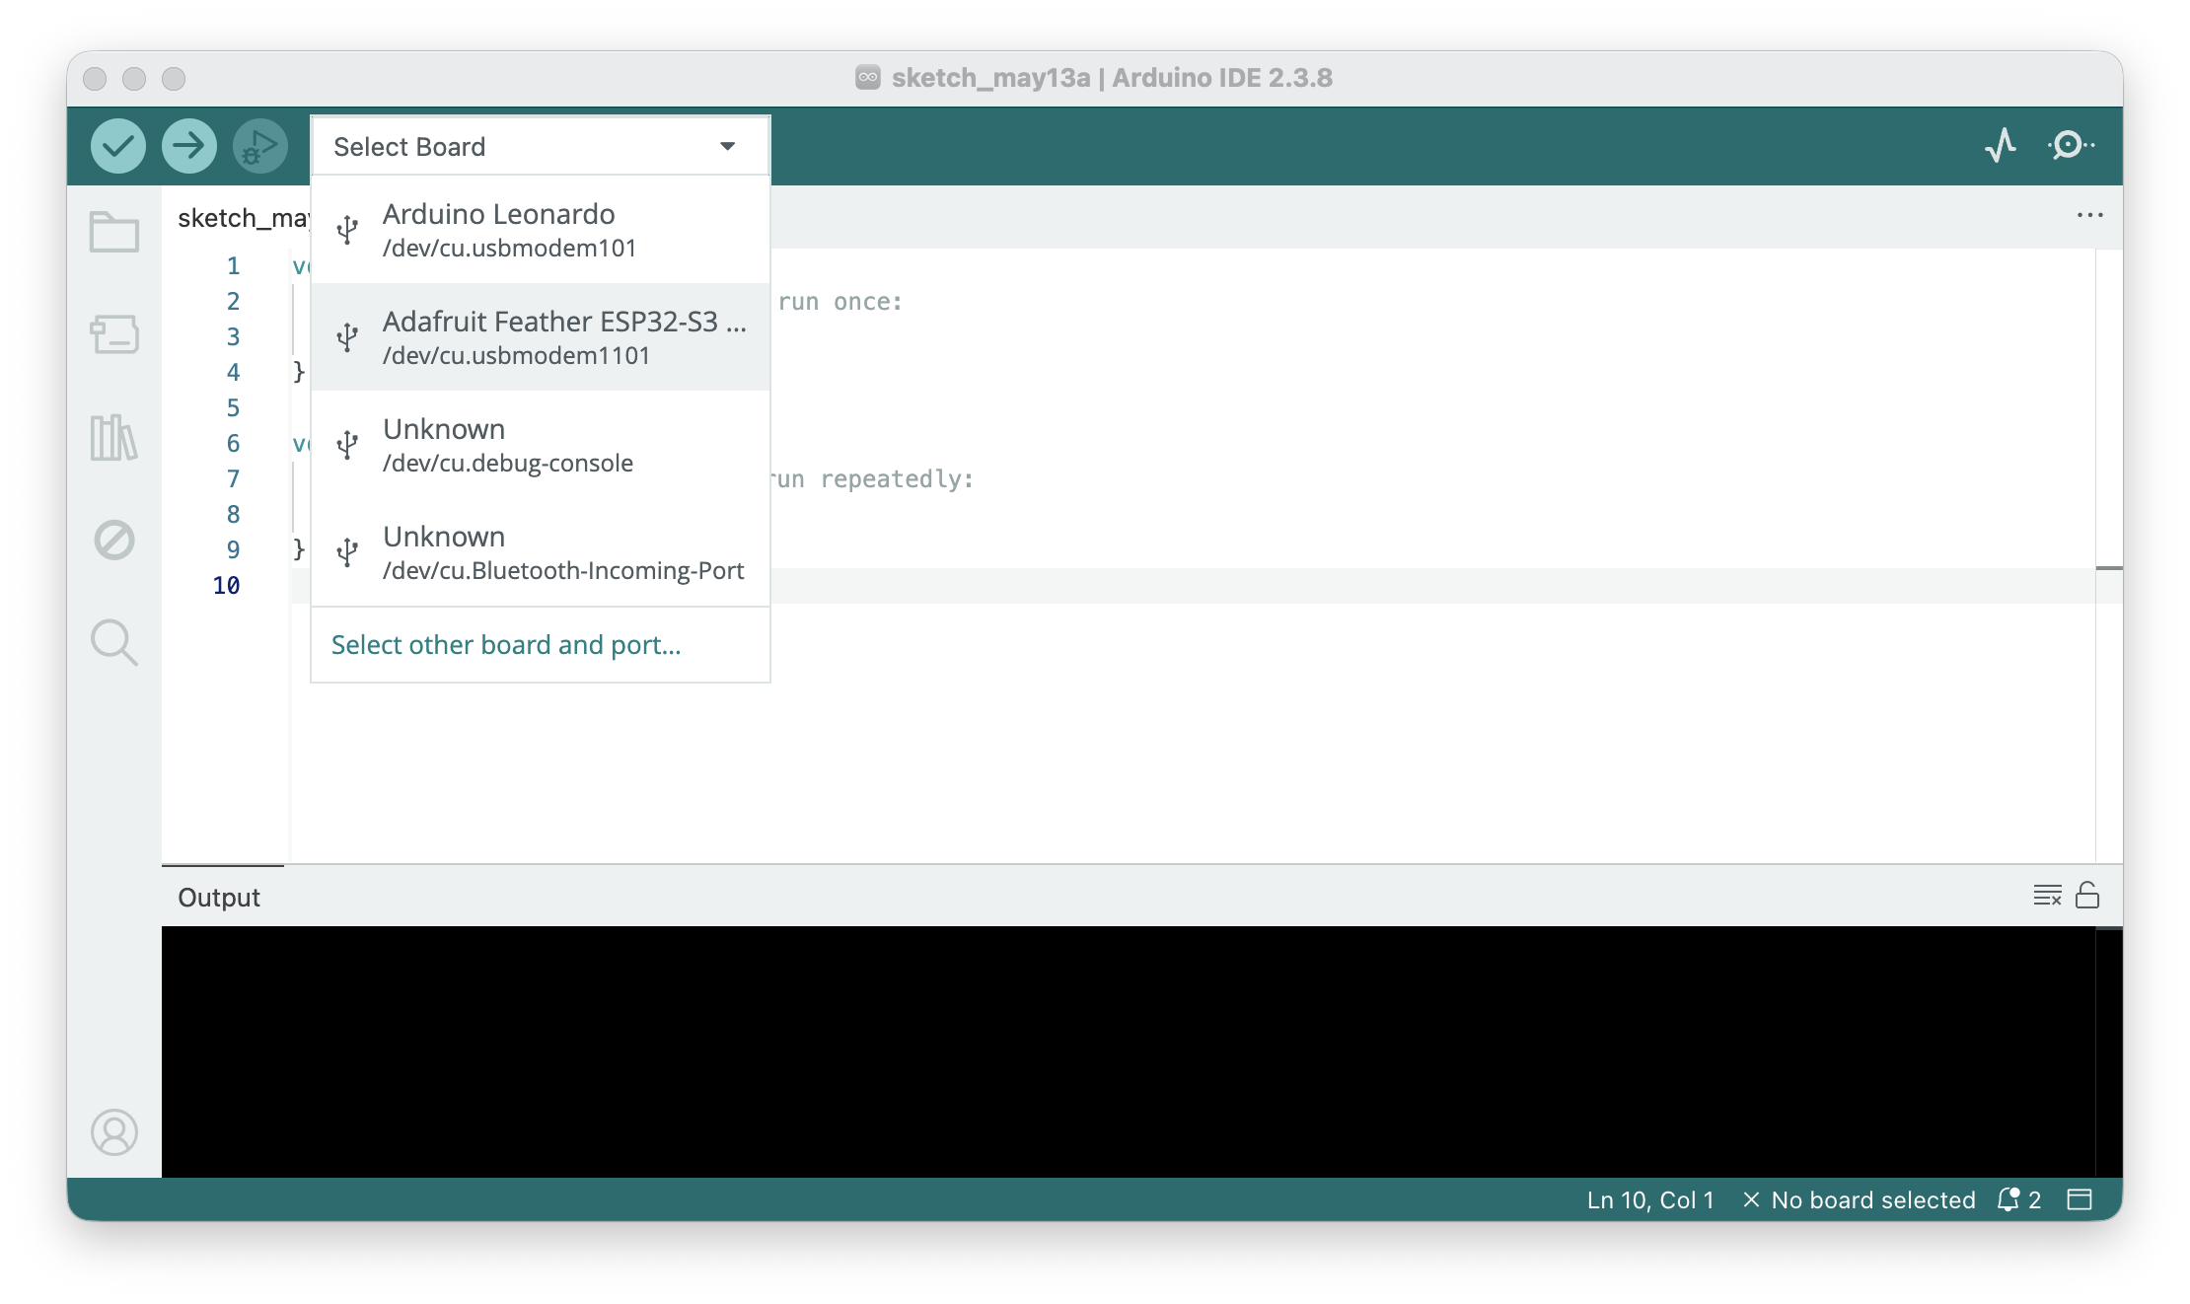Open the Serial Monitor
The width and height of the screenshot is (2190, 1304).
[2072, 146]
